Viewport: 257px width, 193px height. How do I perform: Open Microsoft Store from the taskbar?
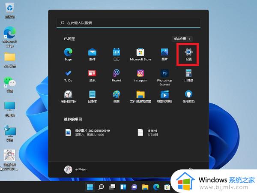167,187
